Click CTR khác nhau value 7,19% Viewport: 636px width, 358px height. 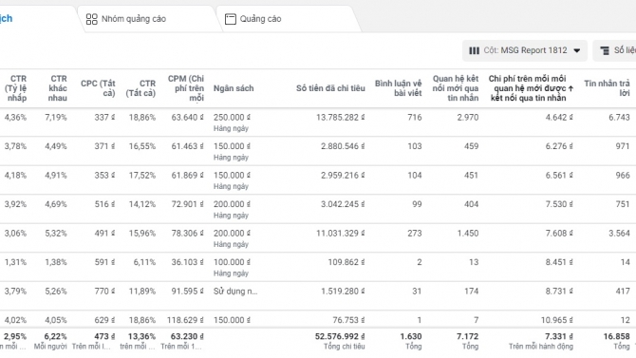(56, 118)
